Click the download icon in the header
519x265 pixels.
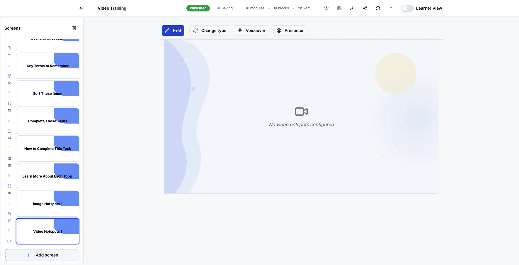point(352,8)
